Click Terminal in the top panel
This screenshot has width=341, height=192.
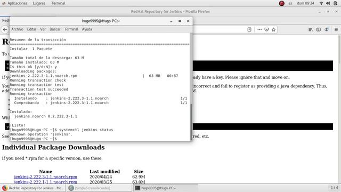coord(58,3)
